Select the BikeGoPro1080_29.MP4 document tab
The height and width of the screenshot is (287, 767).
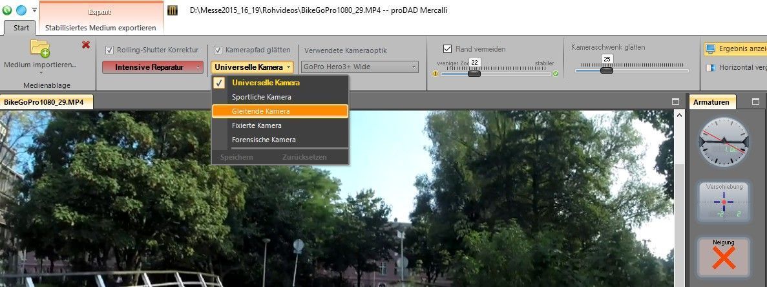coord(47,102)
